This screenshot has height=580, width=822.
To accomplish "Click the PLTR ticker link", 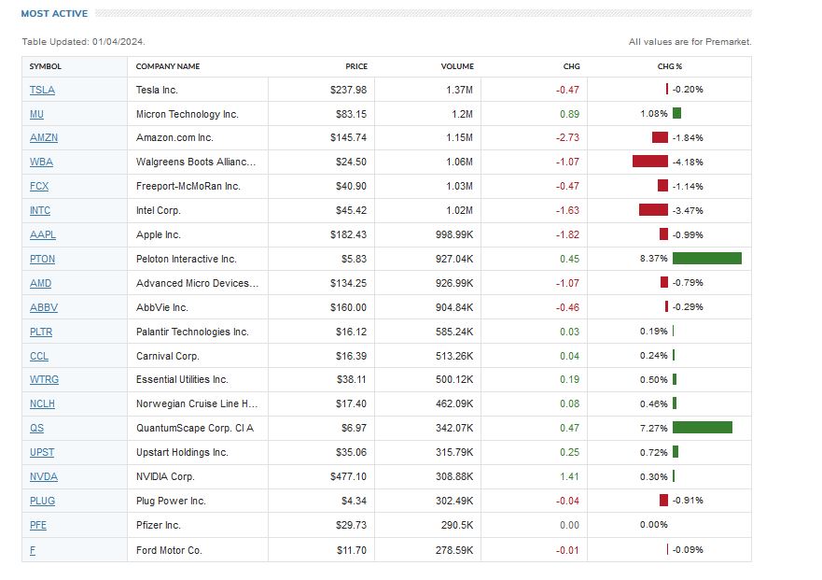I will click(x=42, y=332).
